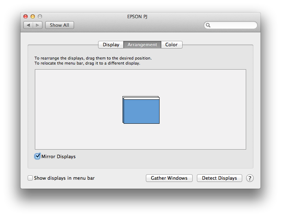The width and height of the screenshot is (281, 217).
Task: Close the EPSON PJ window
Action: (26, 16)
